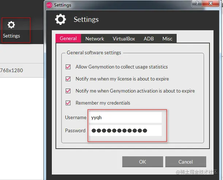Click the Cancel button
Screen dimensions: 223x180
(186, 162)
